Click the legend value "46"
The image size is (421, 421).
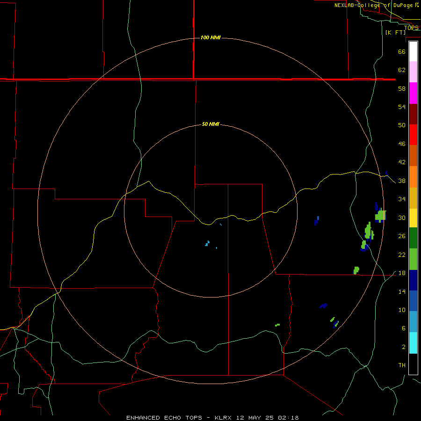click(x=402, y=144)
